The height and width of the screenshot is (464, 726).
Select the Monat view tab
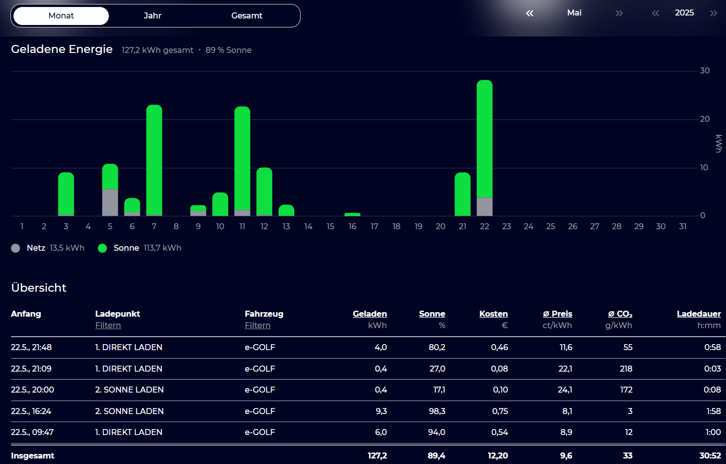[x=61, y=16]
